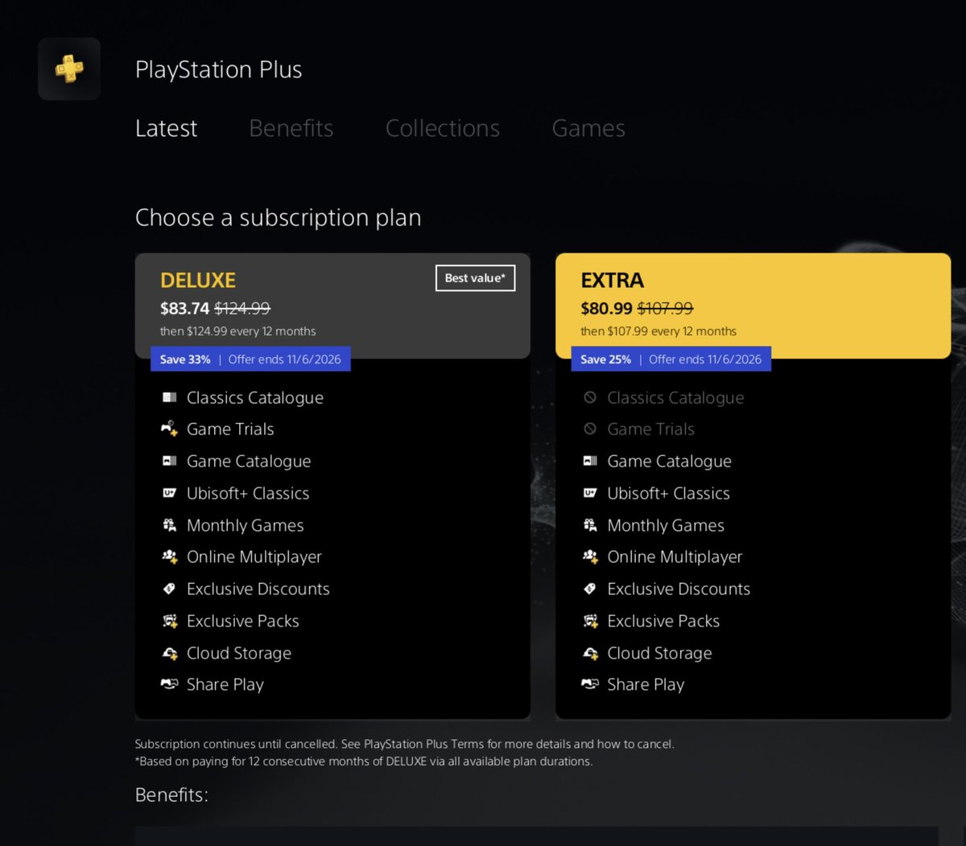
Task: Click EXTRA 'Exclusive Packs' text
Action: tap(663, 621)
